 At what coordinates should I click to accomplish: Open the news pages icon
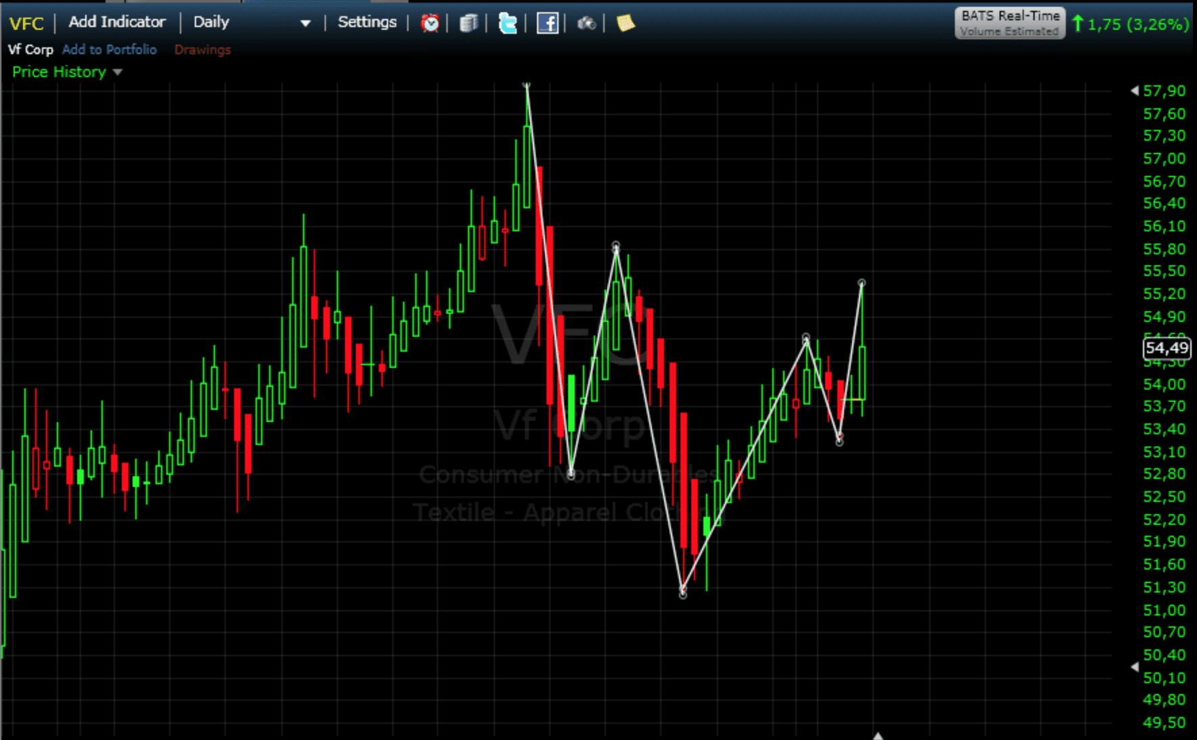tap(469, 23)
